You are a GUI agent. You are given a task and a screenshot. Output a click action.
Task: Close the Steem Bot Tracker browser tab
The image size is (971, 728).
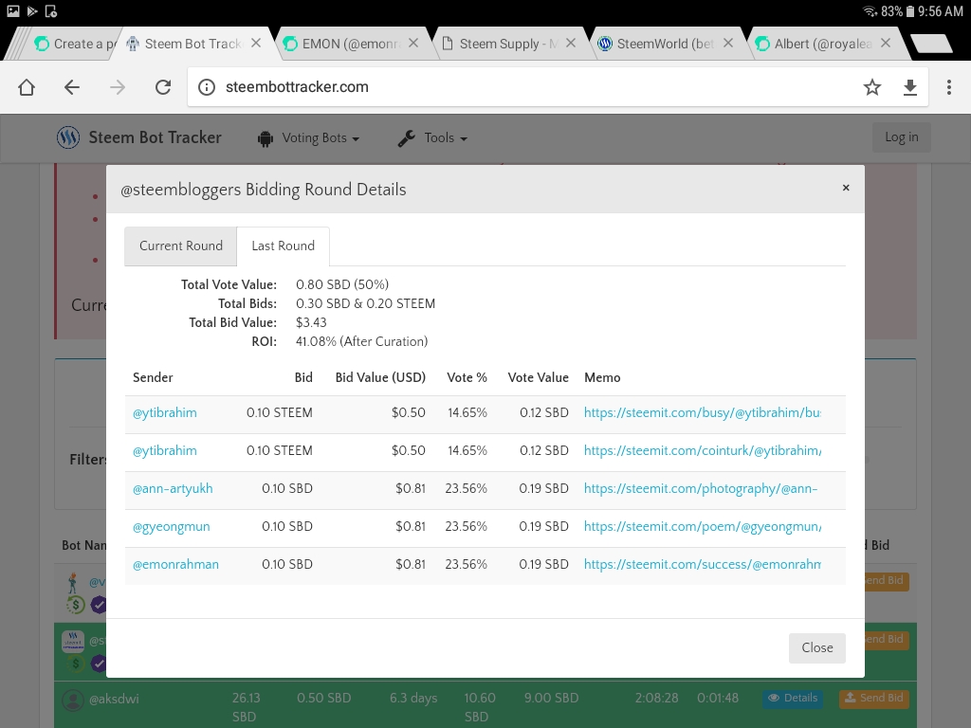(x=256, y=44)
